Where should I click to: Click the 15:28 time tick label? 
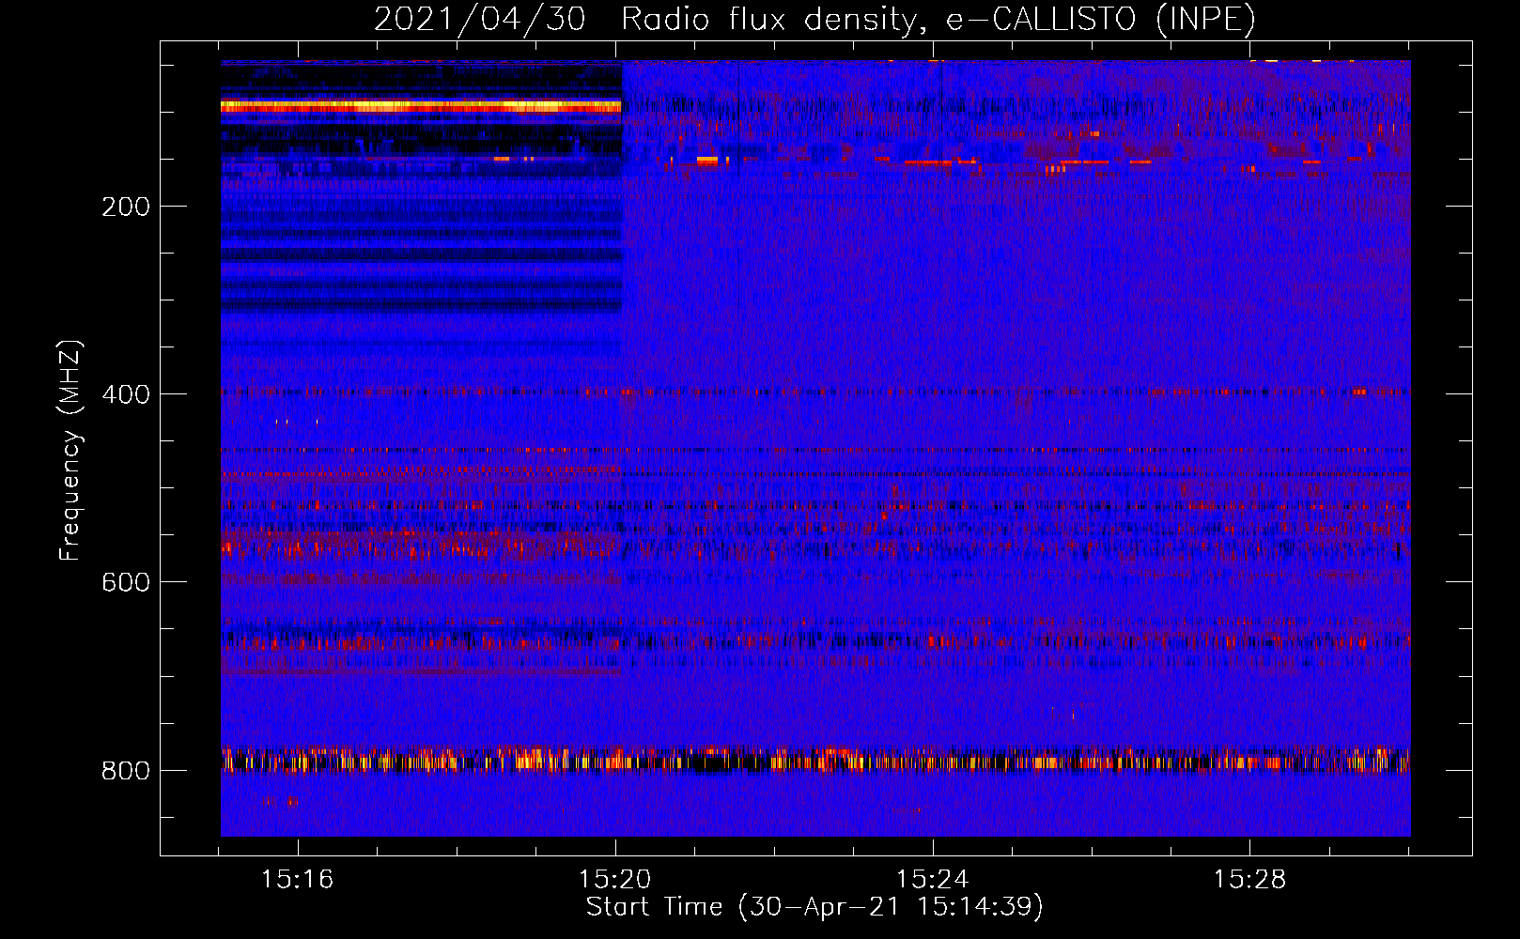click(x=1249, y=880)
